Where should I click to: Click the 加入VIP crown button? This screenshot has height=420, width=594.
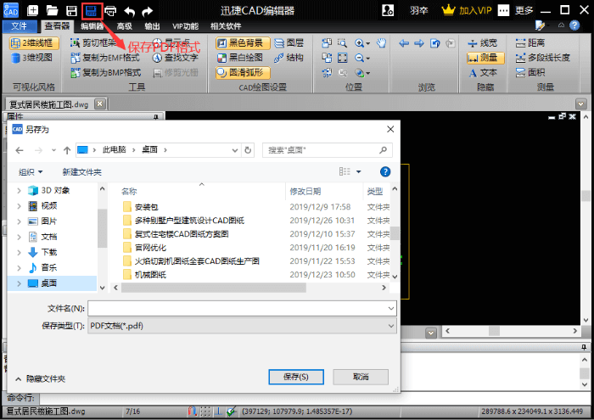[x=467, y=10]
